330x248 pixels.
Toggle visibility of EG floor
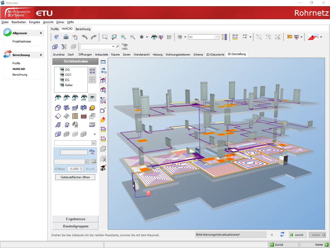pyautogui.click(x=62, y=80)
